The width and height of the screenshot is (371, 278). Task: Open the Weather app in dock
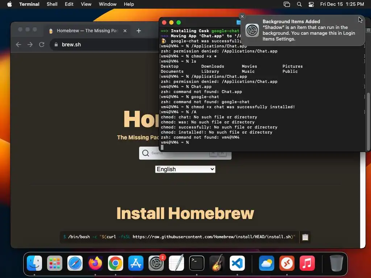click(x=267, y=263)
